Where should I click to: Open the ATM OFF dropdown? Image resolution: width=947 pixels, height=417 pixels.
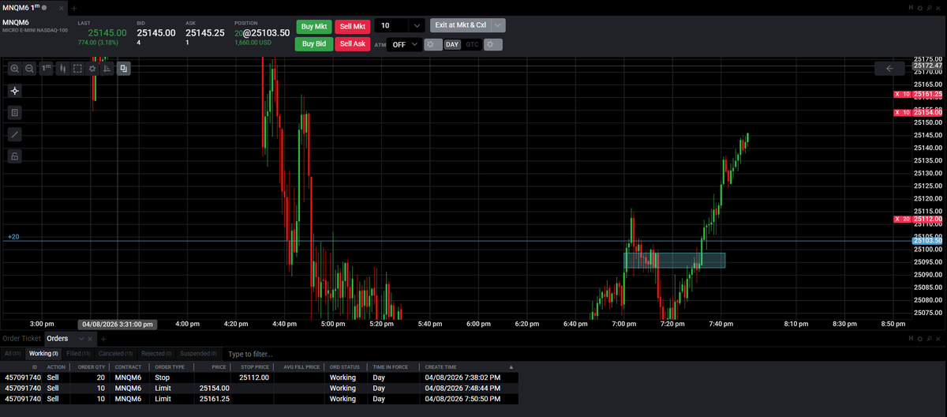[405, 44]
